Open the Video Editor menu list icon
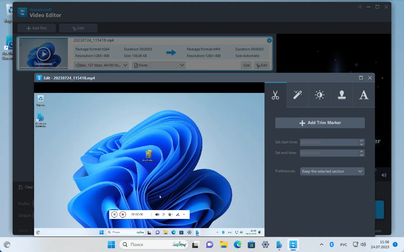Image resolution: width=404 pixels, height=252 pixels. (x=360, y=7)
